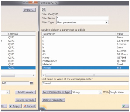The image size is (130, 112).
Task: Select the d3 parameter row
Action: 85,54
